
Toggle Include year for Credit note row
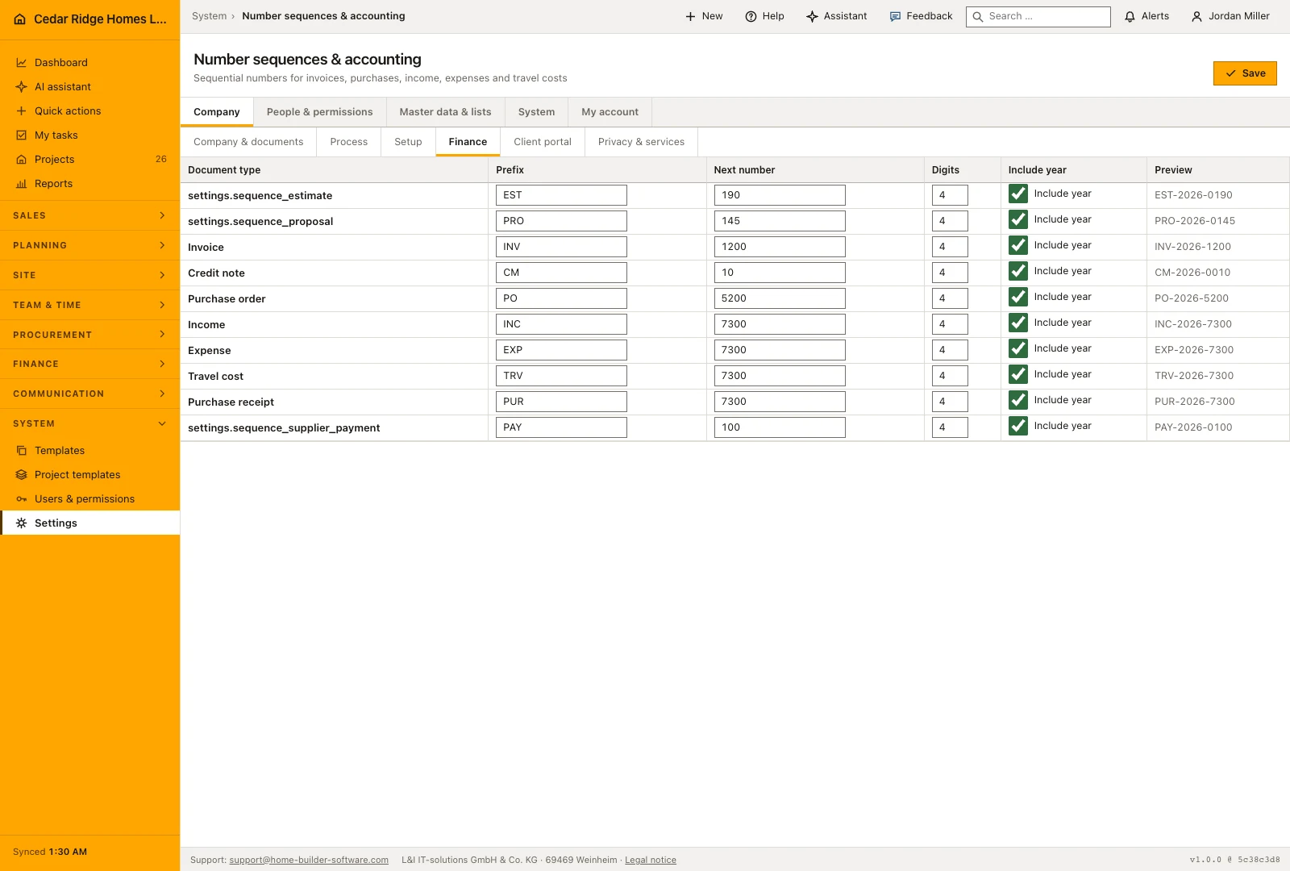pos(1018,271)
